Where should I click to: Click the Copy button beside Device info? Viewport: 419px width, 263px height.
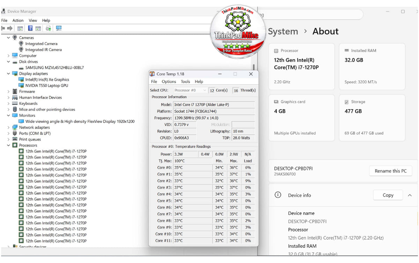pyautogui.click(x=388, y=195)
